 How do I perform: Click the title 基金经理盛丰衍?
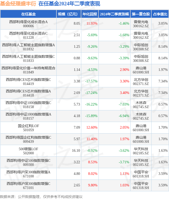18,4
